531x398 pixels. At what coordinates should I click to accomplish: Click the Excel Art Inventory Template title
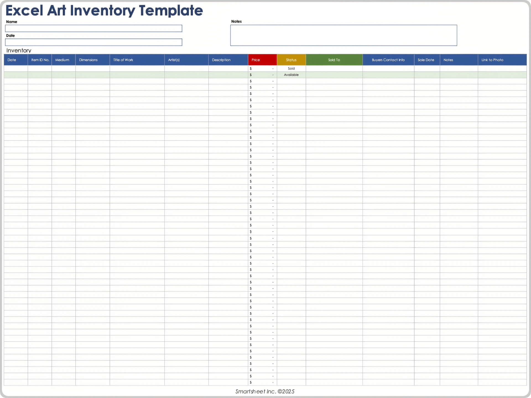coord(105,11)
